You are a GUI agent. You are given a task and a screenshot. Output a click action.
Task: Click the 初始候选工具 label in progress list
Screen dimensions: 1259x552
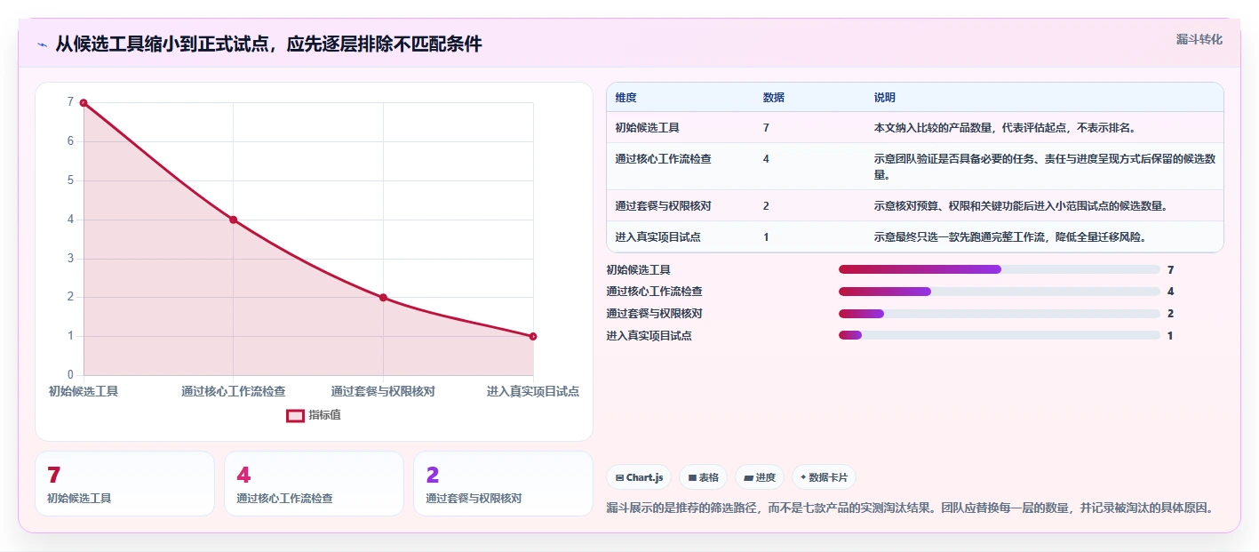638,269
